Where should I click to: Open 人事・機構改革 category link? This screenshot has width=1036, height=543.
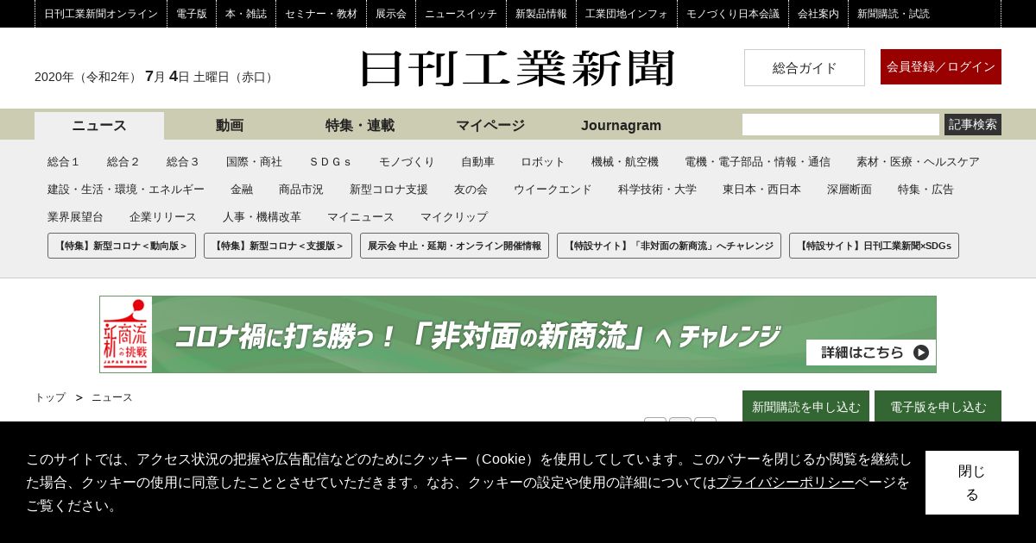point(262,217)
